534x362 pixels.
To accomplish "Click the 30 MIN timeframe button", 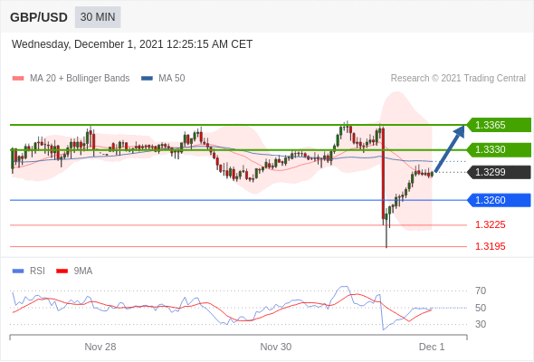I will point(98,17).
